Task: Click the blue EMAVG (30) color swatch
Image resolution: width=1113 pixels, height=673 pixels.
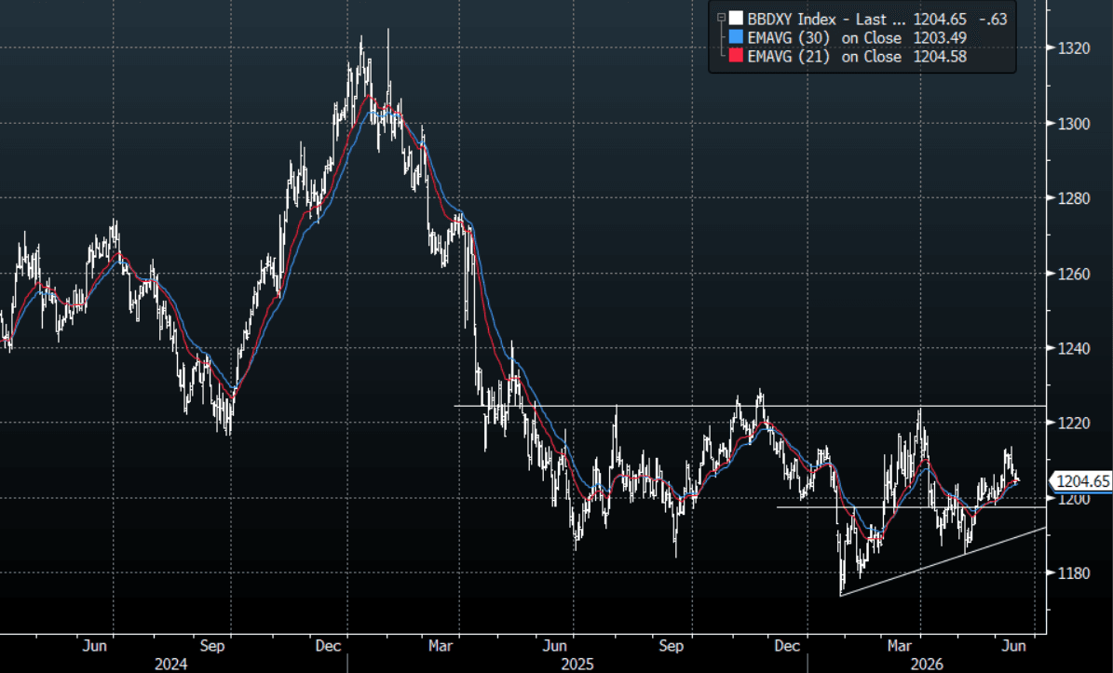Action: click(736, 37)
